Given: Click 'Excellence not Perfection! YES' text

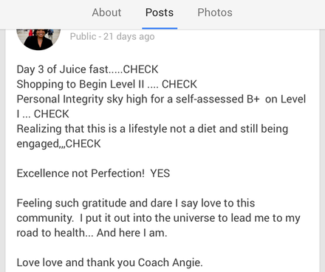Looking at the screenshot, I should tap(93, 173).
